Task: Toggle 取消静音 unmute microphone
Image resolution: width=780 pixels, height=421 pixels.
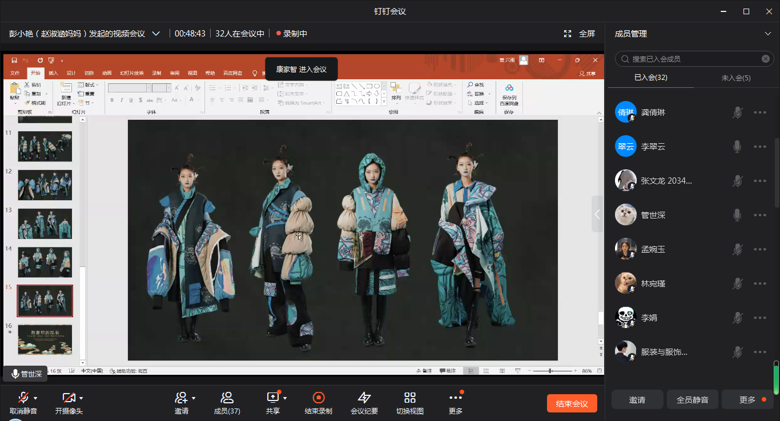Action: click(x=23, y=398)
